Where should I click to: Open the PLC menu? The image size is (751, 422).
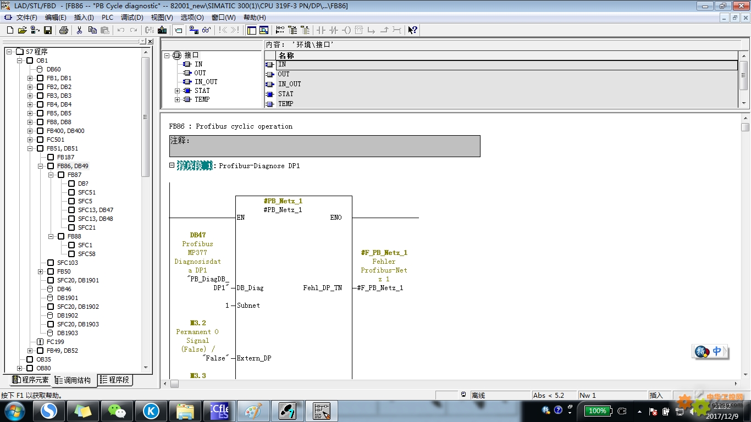tap(108, 18)
